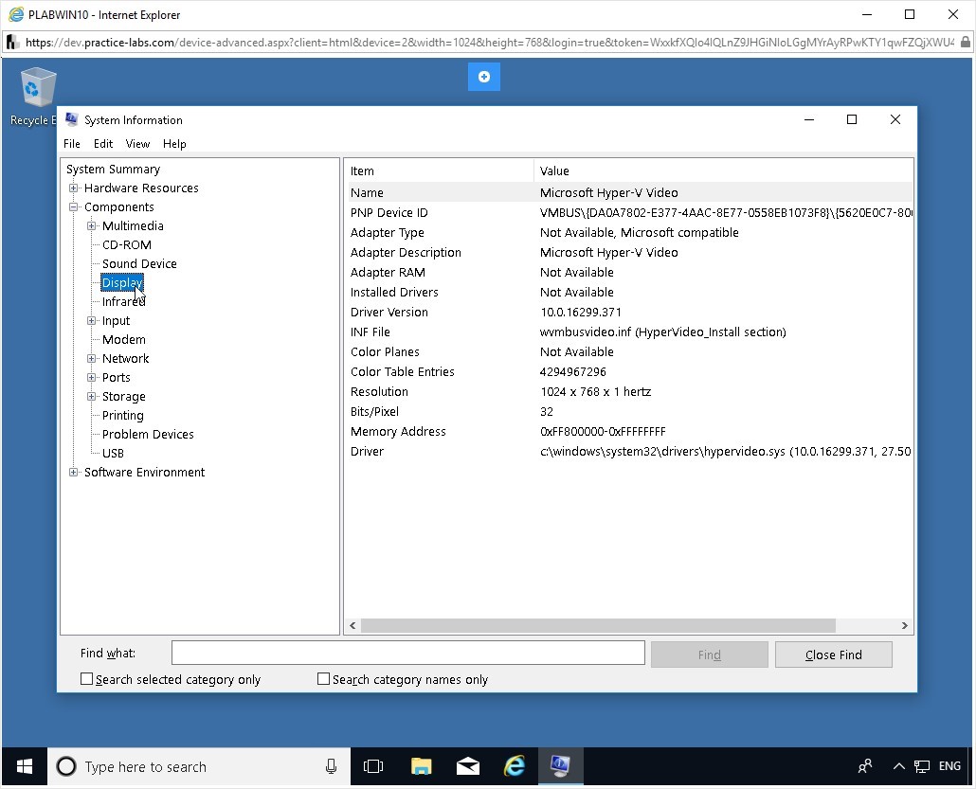
Task: Open the Help menu
Action: 174,144
